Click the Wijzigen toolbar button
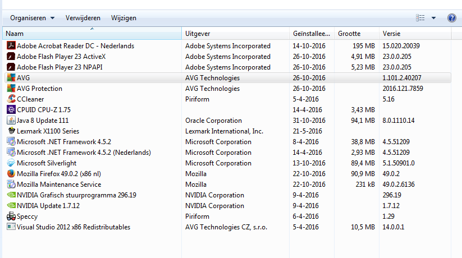This screenshot has width=462, height=258. (x=123, y=18)
